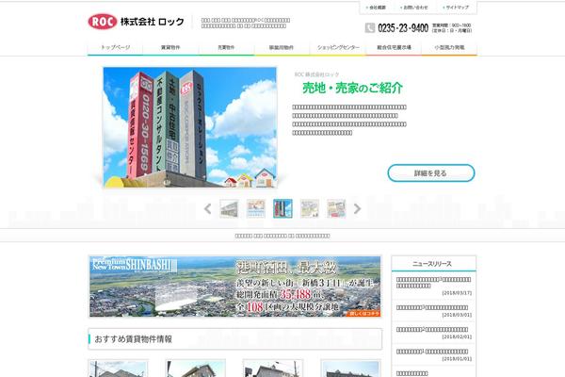Open the 売買物件 menu item
Screen dimensions: 565x377
point(226,47)
